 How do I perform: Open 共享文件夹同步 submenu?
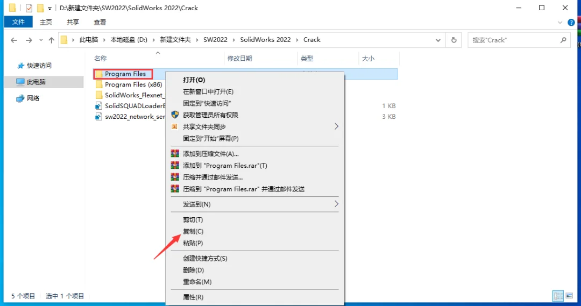coord(254,127)
